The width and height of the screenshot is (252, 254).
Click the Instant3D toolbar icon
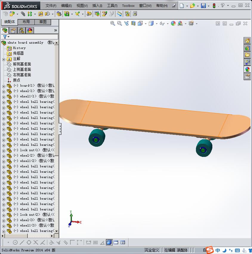[135, 14]
